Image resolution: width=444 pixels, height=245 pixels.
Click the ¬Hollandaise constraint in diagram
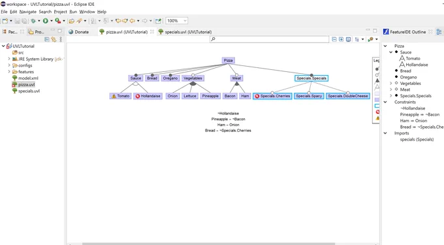(x=229, y=113)
